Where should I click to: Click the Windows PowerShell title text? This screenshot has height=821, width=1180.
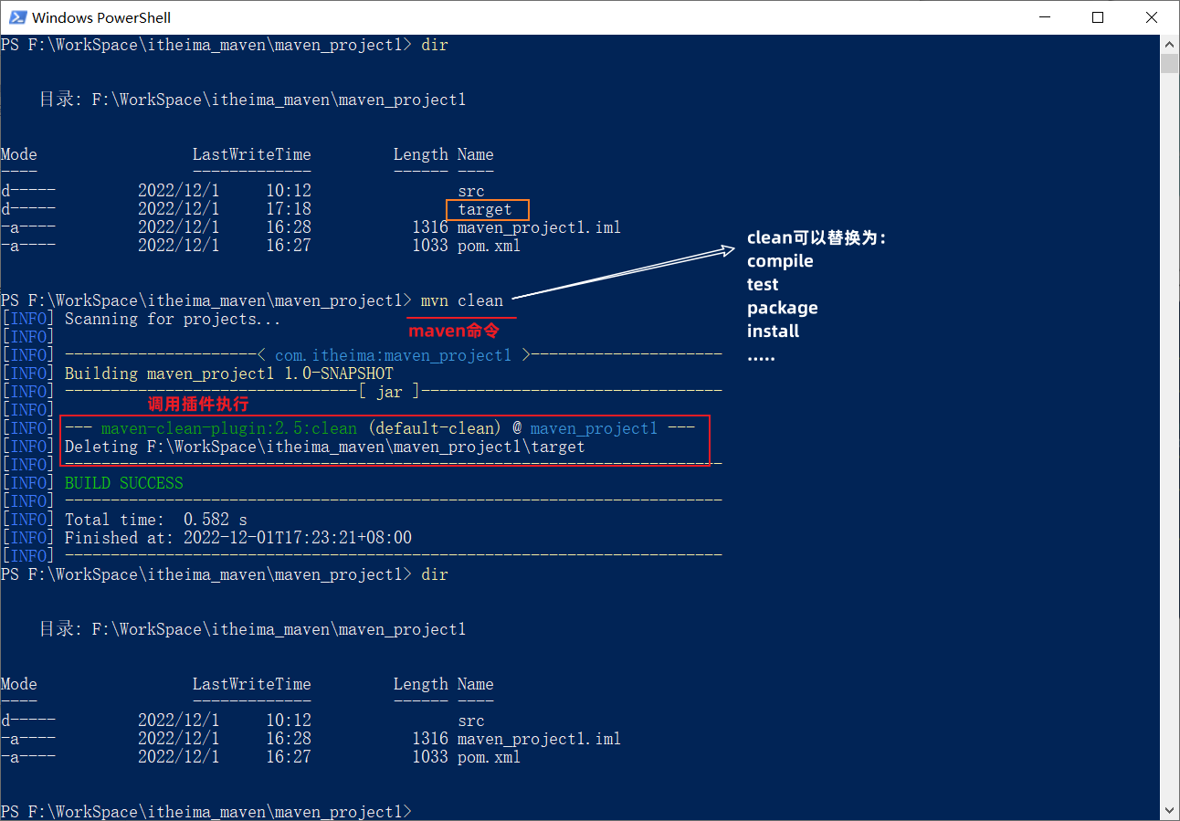coord(100,17)
